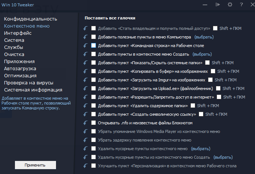
Task: Open (выбрать) for контекстное меню Создать items
Action: coord(202,54)
